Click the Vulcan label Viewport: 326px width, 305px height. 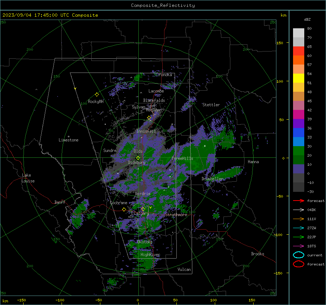tap(184, 269)
